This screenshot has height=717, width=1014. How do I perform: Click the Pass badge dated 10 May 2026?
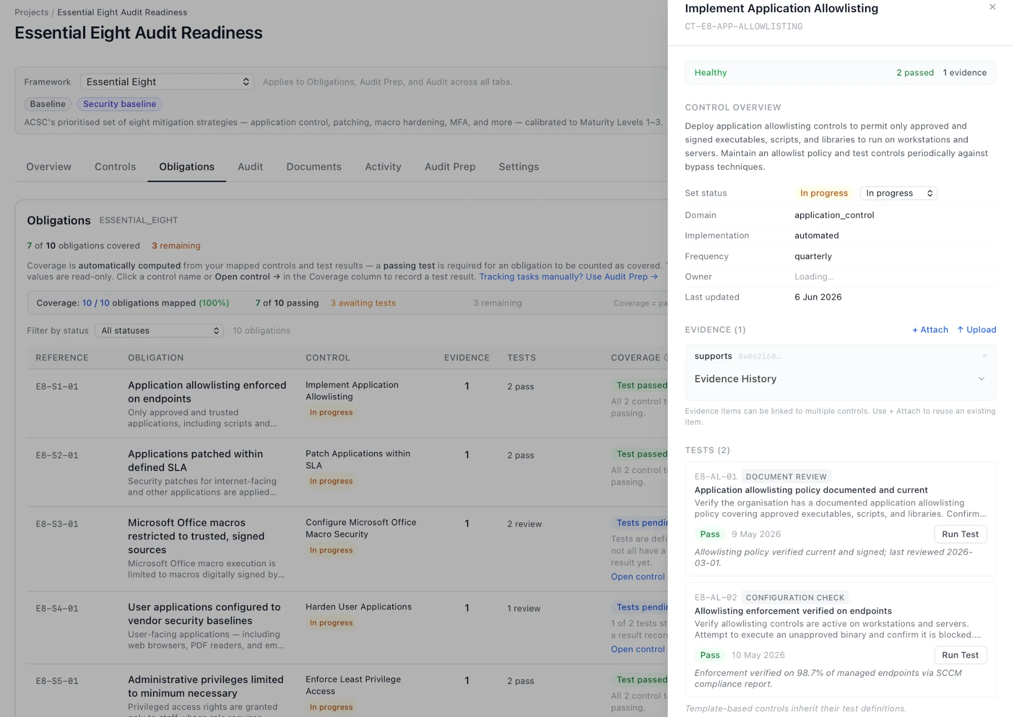710,655
